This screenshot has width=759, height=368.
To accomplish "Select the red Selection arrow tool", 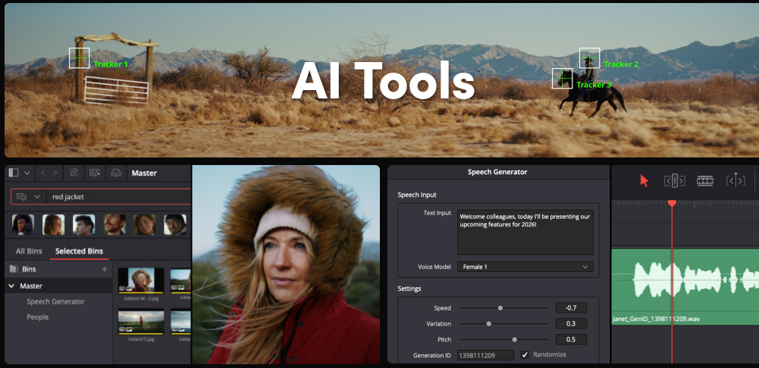I will pos(644,181).
